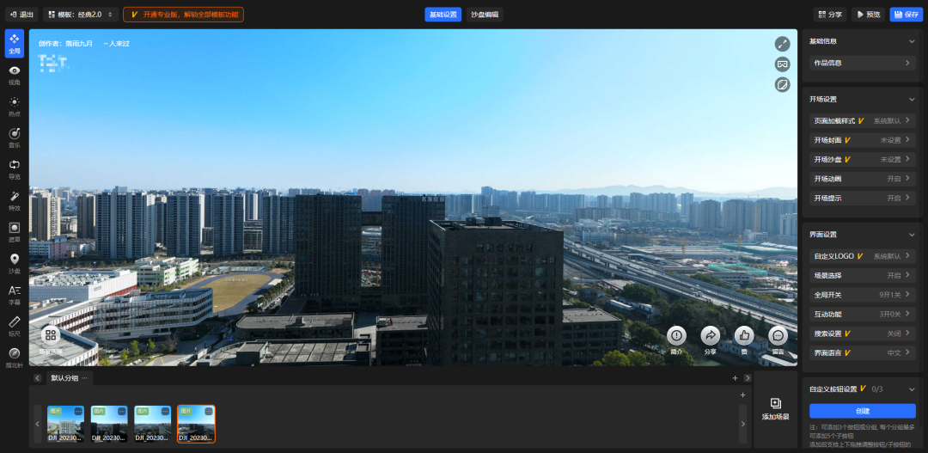Click the 保存 save button
The width and height of the screenshot is (928, 453).
point(907,15)
